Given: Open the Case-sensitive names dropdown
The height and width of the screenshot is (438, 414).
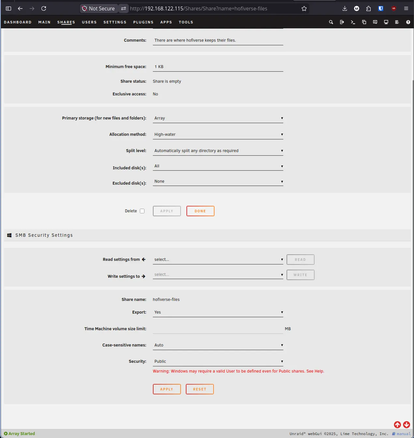Looking at the screenshot, I should coord(218,345).
